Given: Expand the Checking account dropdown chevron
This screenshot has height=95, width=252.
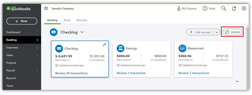Looking at the screenshot, I should 82,32.
